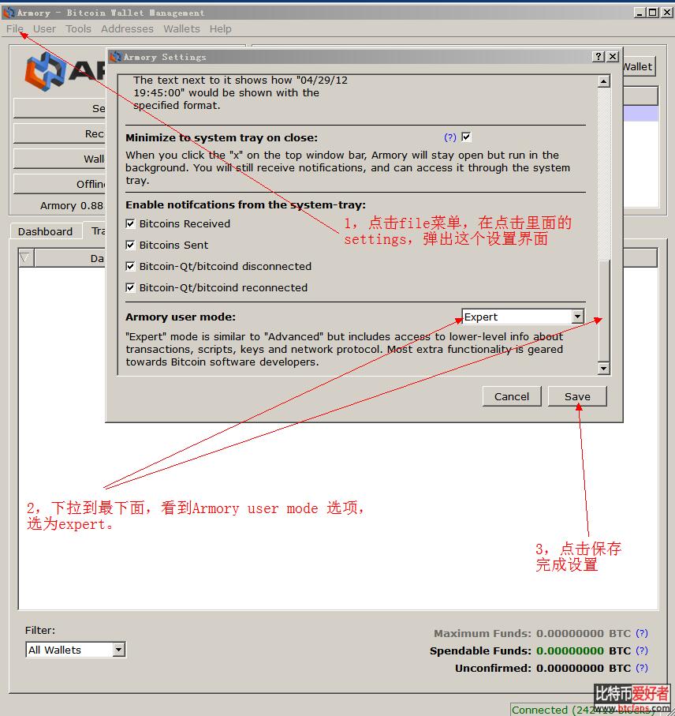The image size is (675, 716).
Task: Open the Help menu
Action: click(220, 28)
